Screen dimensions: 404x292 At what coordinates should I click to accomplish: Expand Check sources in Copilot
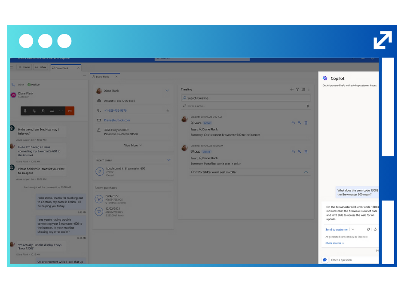334,243
